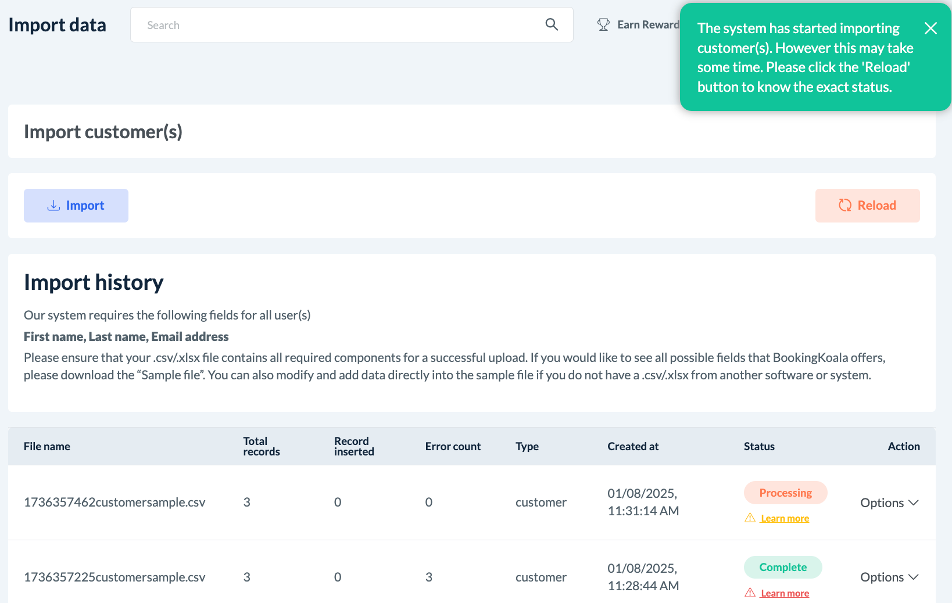Dismiss the green notification with X
This screenshot has height=603, width=952.
point(930,28)
